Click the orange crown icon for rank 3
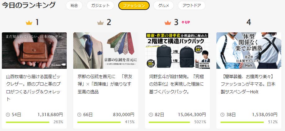Screen dimensions: 285x131 pyautogui.click(x=168, y=23)
